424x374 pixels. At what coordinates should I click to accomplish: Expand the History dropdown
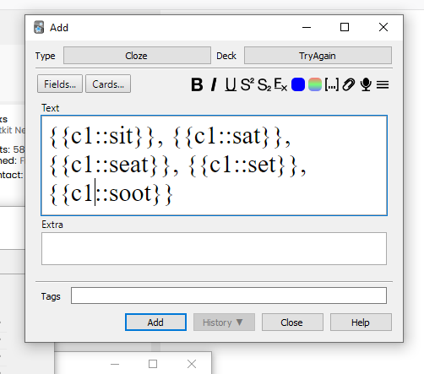pyautogui.click(x=224, y=323)
